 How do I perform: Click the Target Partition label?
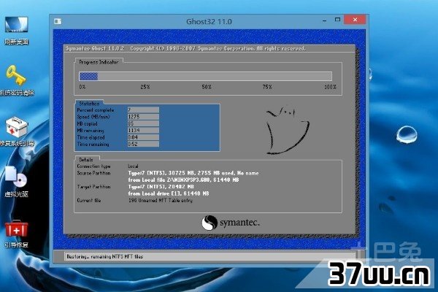[x=93, y=187]
